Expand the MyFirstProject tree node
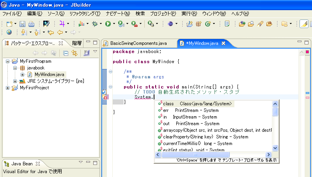This screenshot has height=177, width=312. point(8,88)
